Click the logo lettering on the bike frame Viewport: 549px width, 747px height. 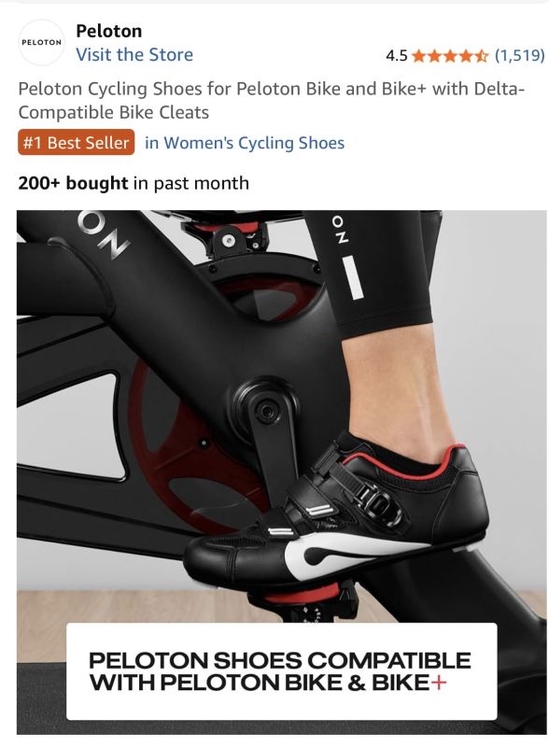coord(104,235)
